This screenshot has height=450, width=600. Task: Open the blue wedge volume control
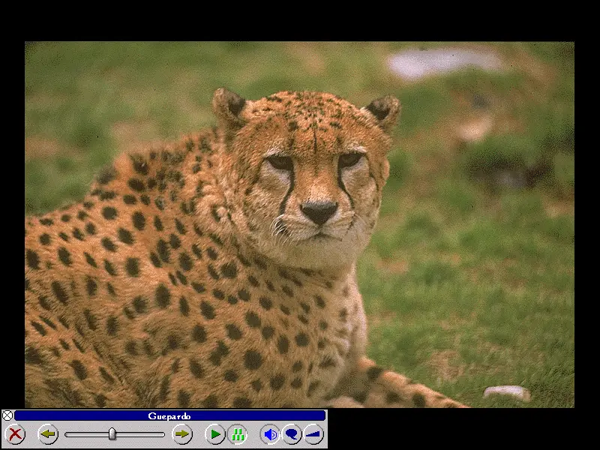click(313, 434)
